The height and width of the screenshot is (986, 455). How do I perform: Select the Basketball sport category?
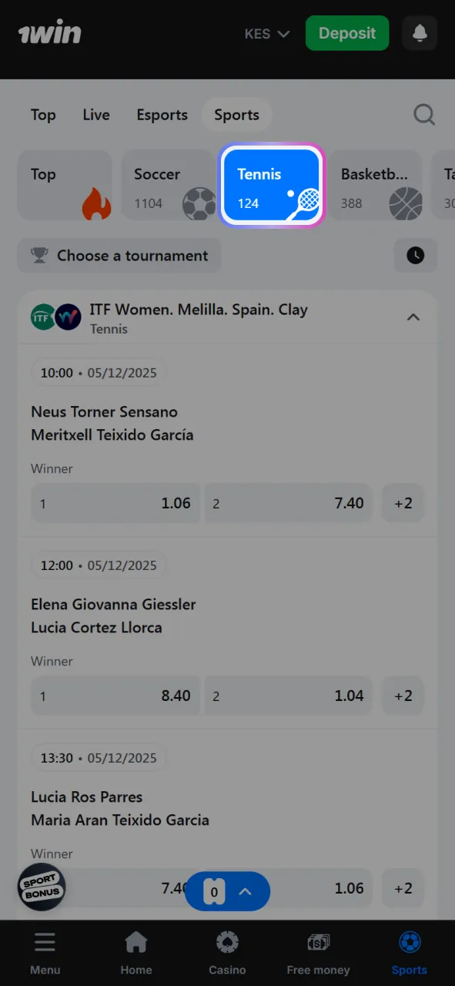click(375, 186)
